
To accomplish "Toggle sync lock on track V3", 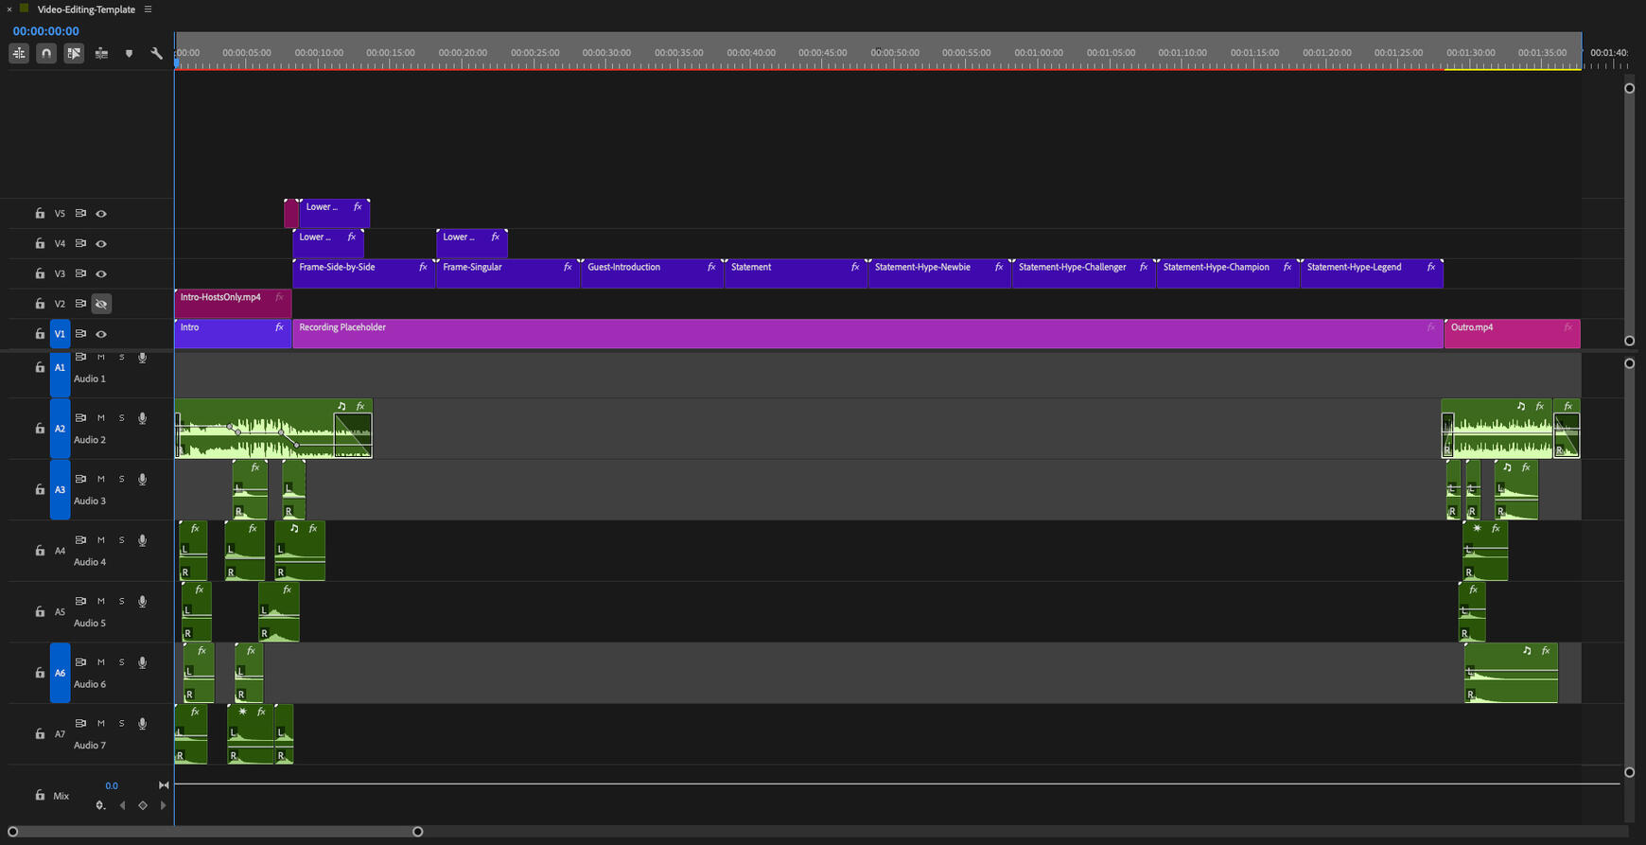I will coord(80,274).
